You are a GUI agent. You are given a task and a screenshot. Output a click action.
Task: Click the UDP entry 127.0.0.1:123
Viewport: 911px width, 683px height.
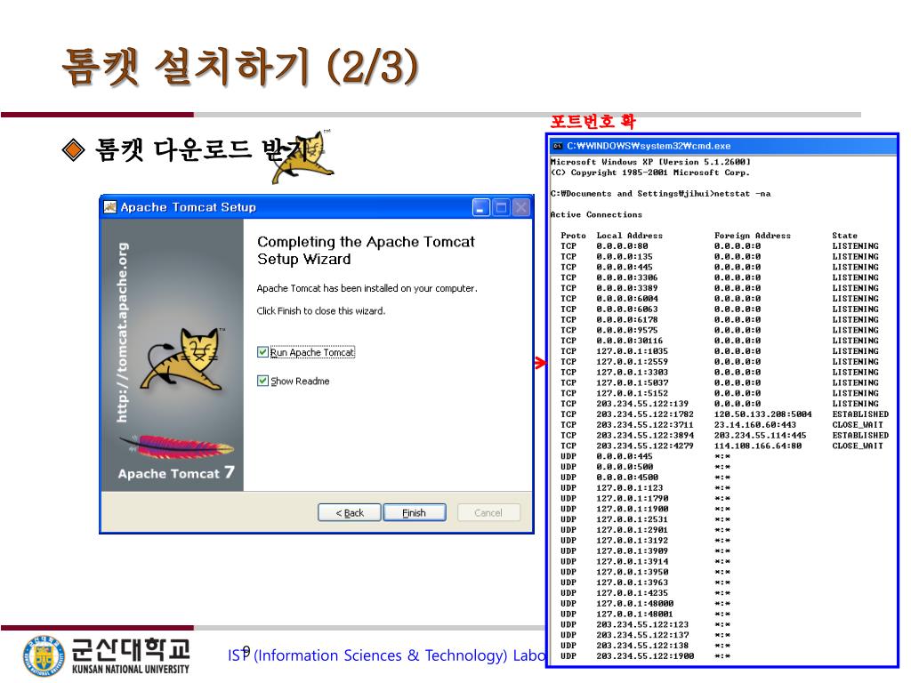pyautogui.click(x=629, y=488)
